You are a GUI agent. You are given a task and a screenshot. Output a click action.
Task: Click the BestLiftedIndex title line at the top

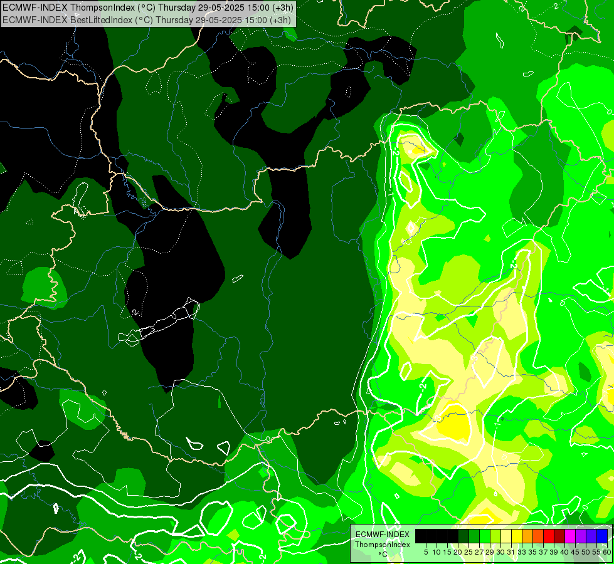point(147,20)
